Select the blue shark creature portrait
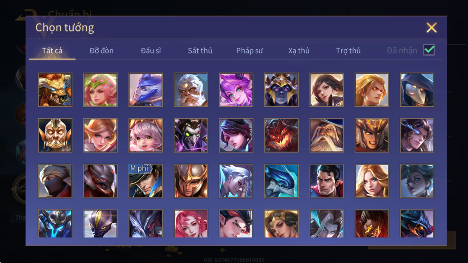Viewport: 468px width, 263px height. coord(281,181)
